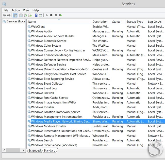This screenshot has height=160, width=165.
Task: Click the Stop Service square icon
Action: pos(51,15)
